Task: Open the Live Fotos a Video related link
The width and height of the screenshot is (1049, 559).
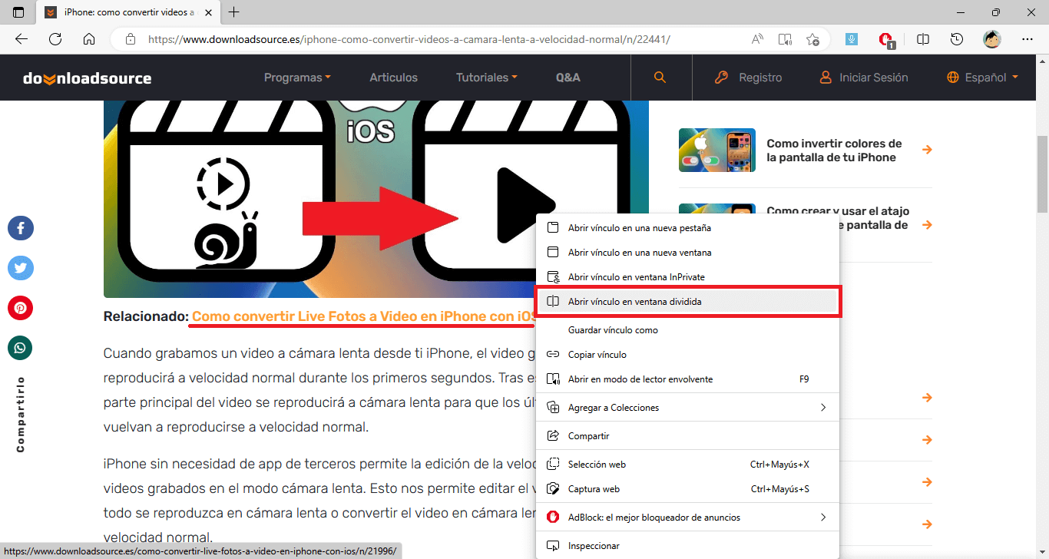Action: (364, 316)
